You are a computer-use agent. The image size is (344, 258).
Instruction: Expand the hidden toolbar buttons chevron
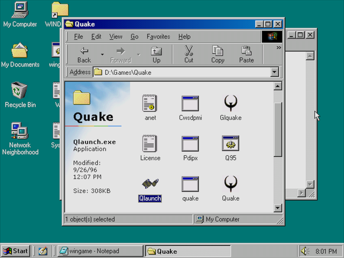[279, 48]
